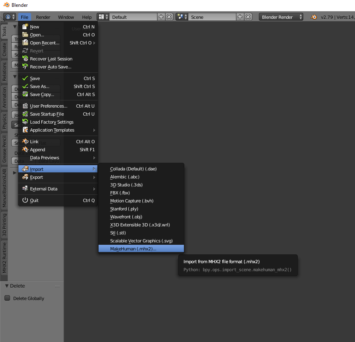Click the Recover Auto Save icon
Image resolution: width=355 pixels, height=342 pixels.
tap(25, 66)
